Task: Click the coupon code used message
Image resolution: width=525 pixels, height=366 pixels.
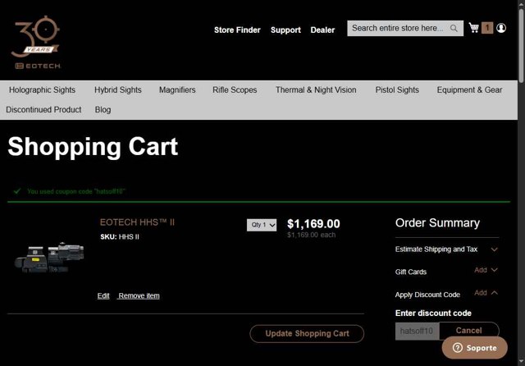Action: pyautogui.click(x=76, y=191)
